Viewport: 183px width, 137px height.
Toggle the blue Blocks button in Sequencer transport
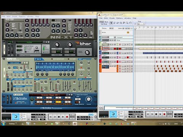(113, 114)
